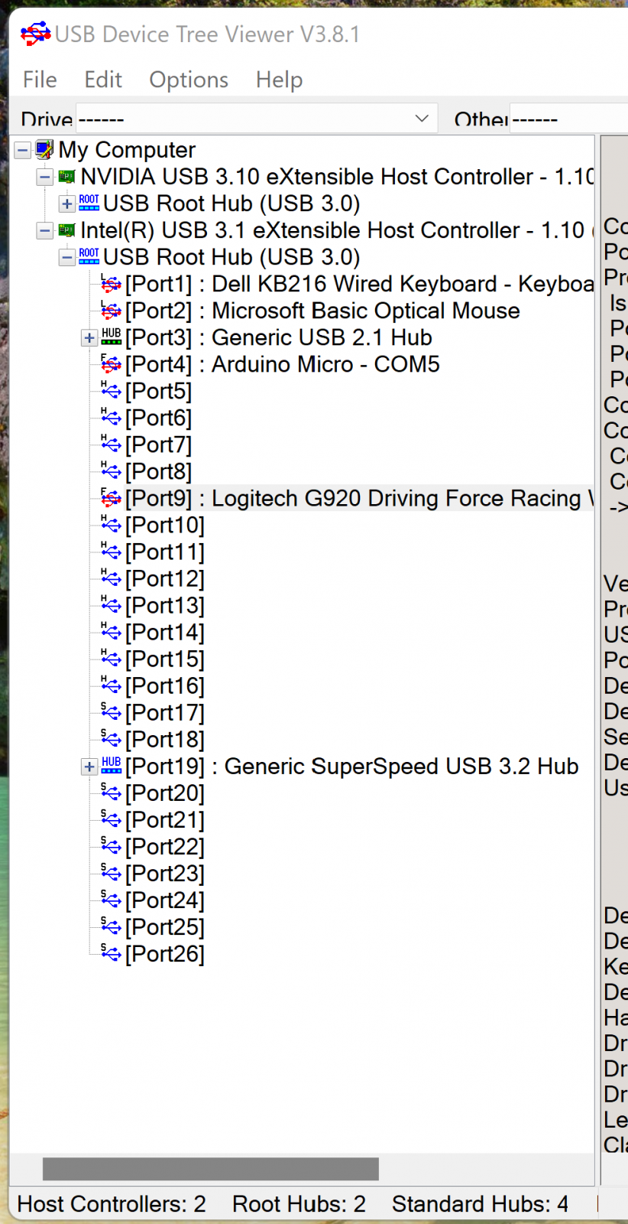628x1224 pixels.
Task: Click the root hub icon under NVIDIA controller
Action: (x=89, y=203)
